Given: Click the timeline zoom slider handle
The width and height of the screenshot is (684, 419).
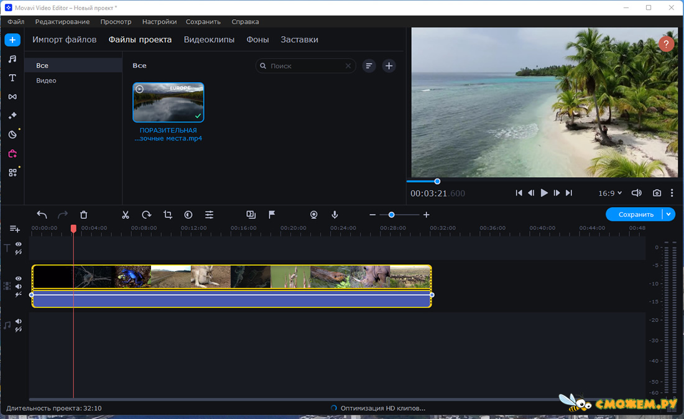Looking at the screenshot, I should 391,214.
